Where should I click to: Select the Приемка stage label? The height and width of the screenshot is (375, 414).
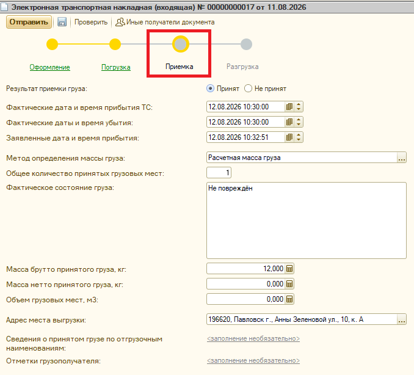pyautogui.click(x=180, y=67)
